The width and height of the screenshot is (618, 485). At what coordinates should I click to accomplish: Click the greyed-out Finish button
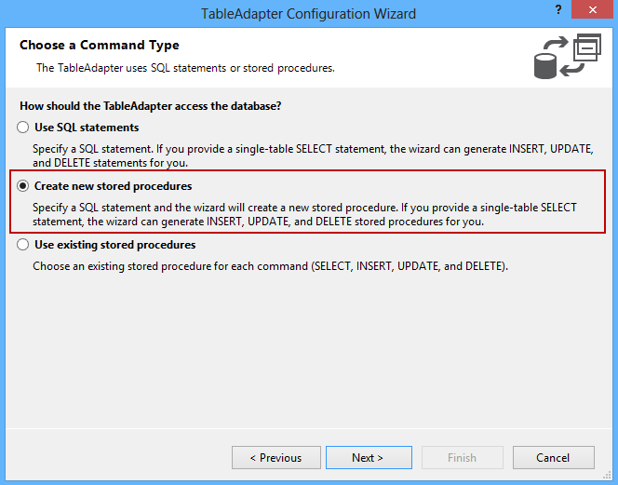point(463,457)
